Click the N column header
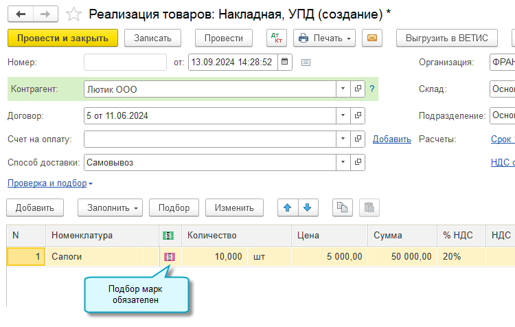Screen dimensions: 515x327 click(x=26, y=236)
